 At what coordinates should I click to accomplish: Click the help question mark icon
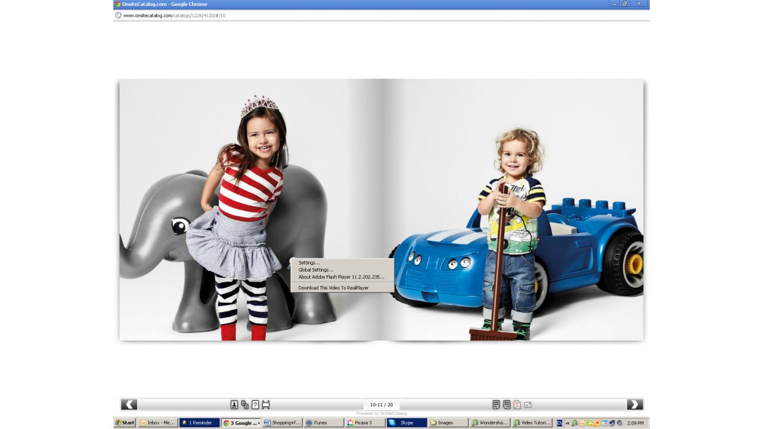[255, 405]
